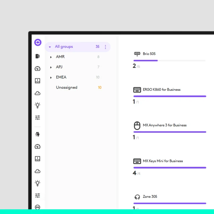Click the webcam icon beside Brio 505
Viewport: 214px width, 214px height.
(137, 54)
